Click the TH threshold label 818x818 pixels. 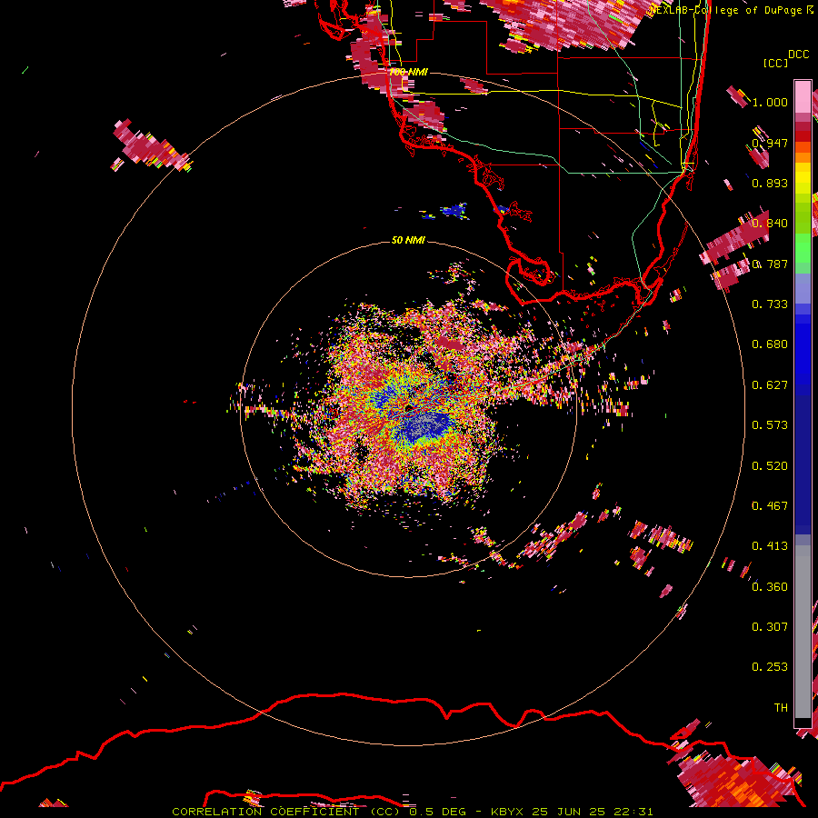[781, 708]
